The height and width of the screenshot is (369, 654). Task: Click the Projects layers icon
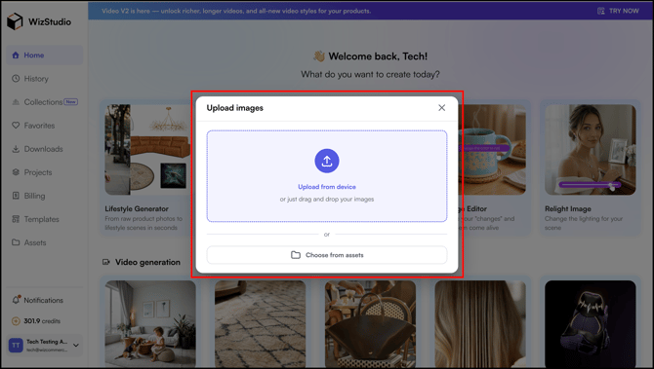tap(16, 171)
